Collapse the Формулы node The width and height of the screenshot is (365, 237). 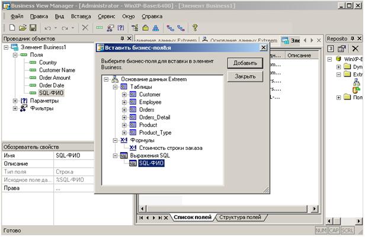tap(115, 140)
